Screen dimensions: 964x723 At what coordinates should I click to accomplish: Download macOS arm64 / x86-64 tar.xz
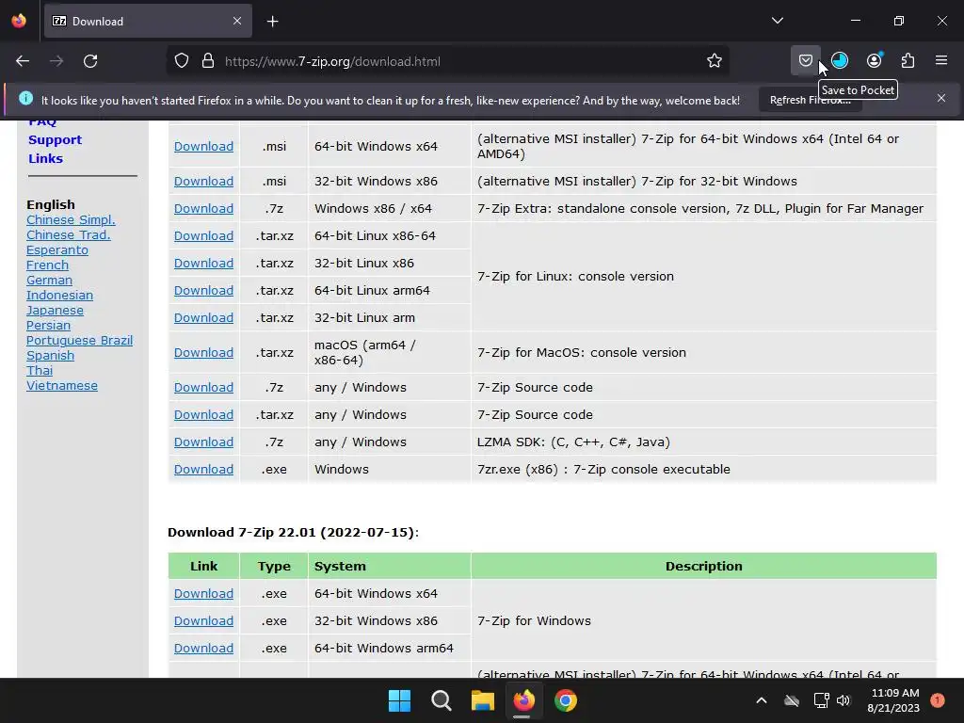(x=203, y=352)
